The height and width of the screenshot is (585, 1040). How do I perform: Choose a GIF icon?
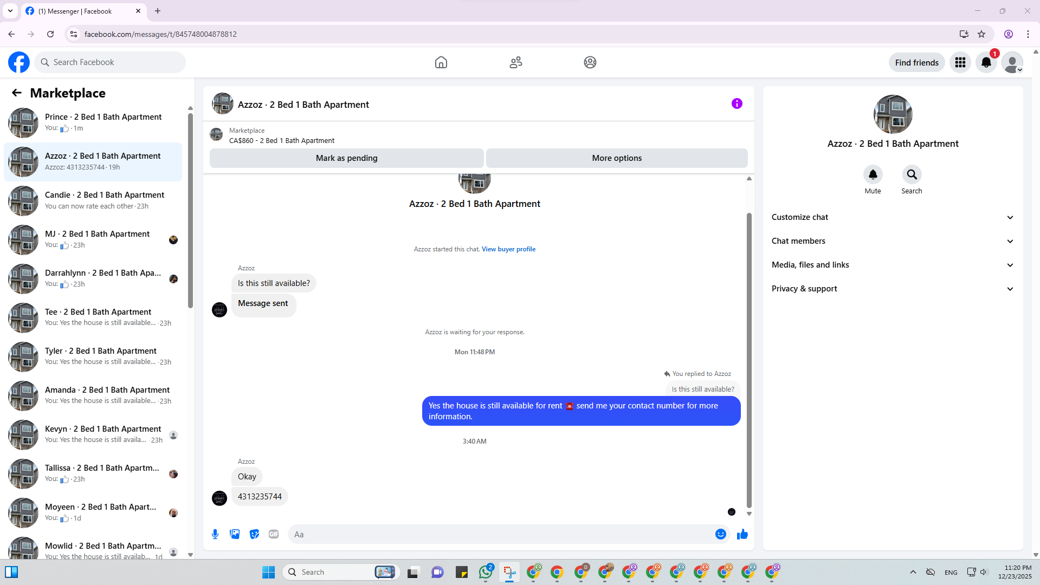tap(274, 534)
